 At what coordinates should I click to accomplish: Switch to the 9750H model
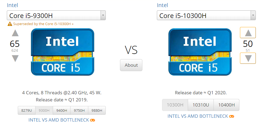(x=79, y=110)
